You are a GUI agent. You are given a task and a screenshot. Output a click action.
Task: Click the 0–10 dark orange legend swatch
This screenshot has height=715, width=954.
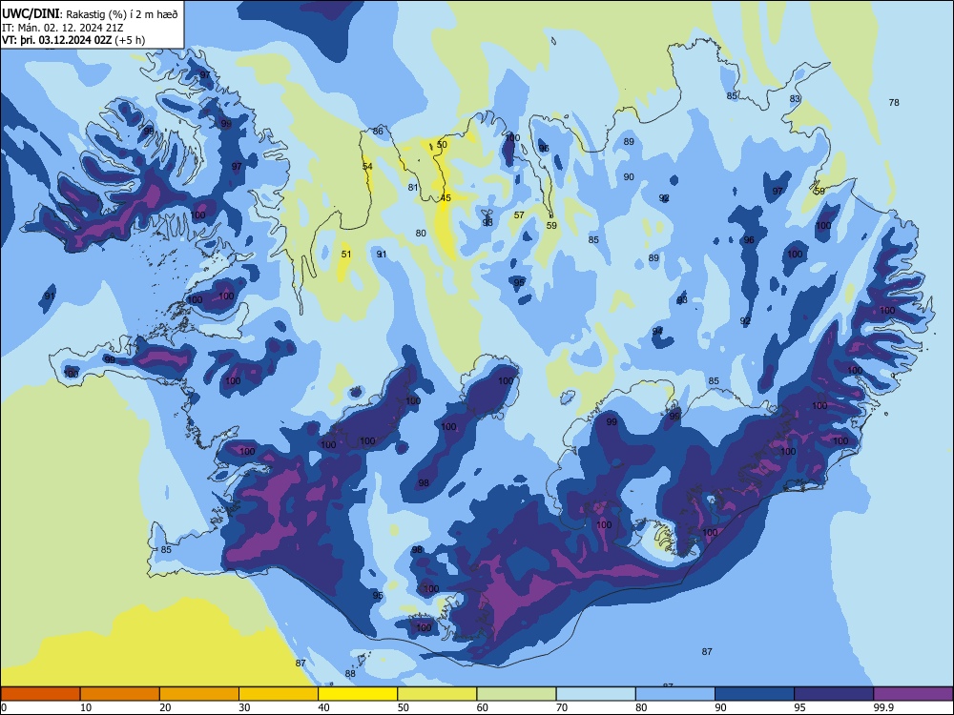click(40, 694)
